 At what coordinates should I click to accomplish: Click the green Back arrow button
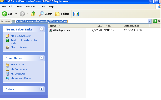(x=4, y=14)
